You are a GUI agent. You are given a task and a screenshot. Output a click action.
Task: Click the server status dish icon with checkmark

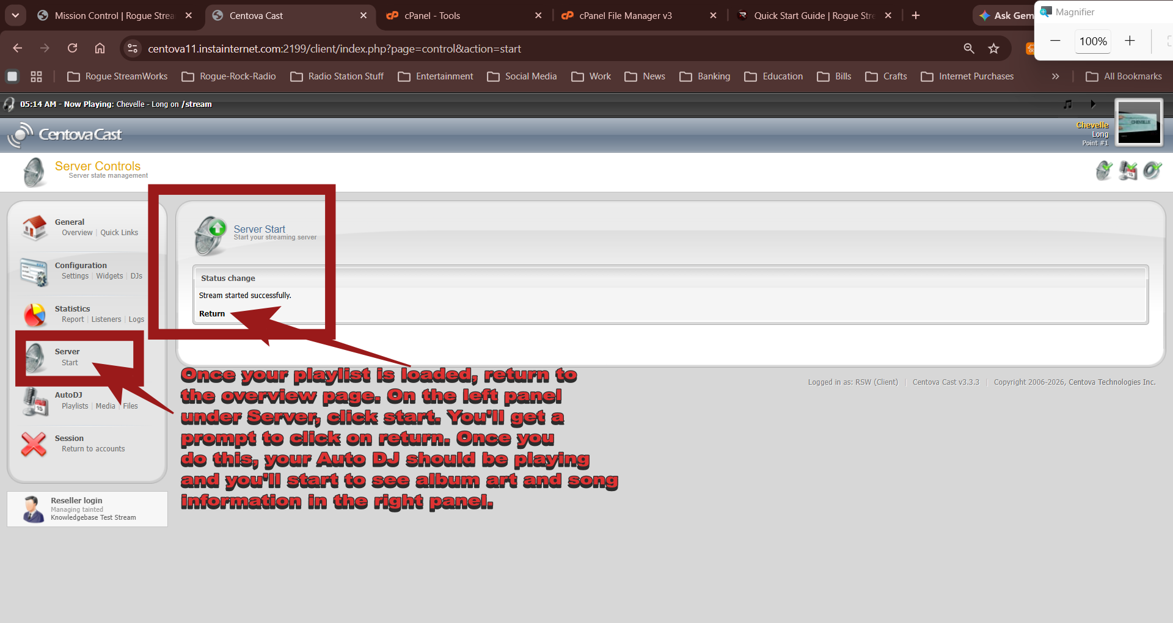[1104, 170]
